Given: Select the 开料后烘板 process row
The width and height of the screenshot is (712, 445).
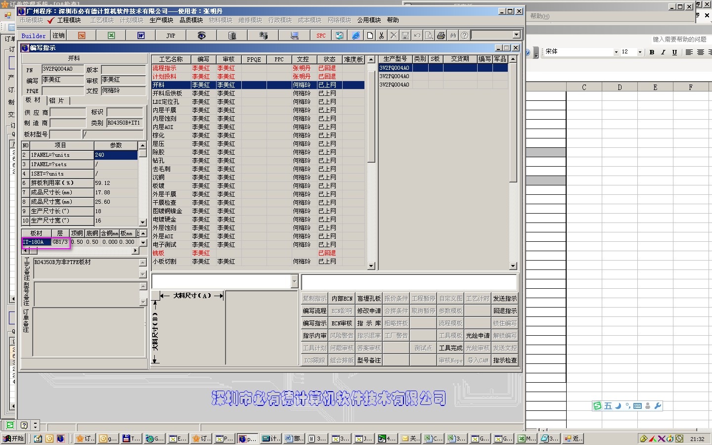Looking at the screenshot, I should (x=258, y=93).
